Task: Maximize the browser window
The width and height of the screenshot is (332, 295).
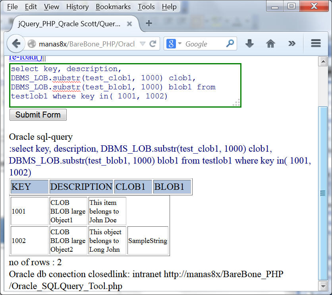Action: [291, 6]
